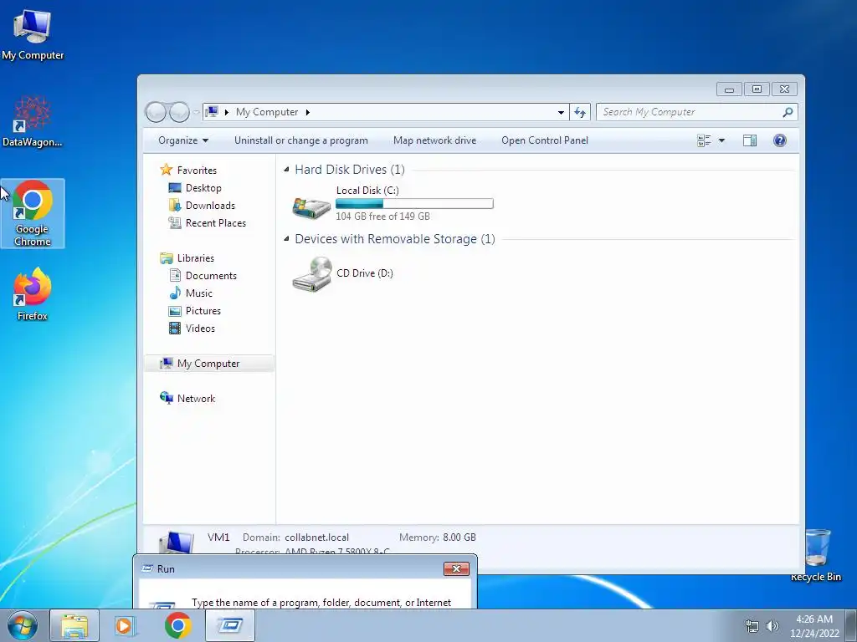This screenshot has width=857, height=642.
Task: Open Windows Explorer from the taskbar
Action: tap(74, 625)
